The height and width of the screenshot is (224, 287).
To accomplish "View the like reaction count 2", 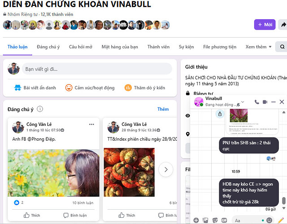I will point(19,202).
